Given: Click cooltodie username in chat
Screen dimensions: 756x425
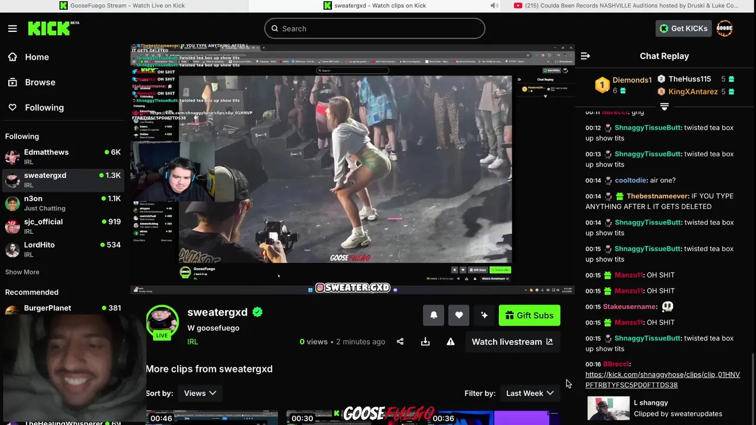Looking at the screenshot, I should [630, 180].
